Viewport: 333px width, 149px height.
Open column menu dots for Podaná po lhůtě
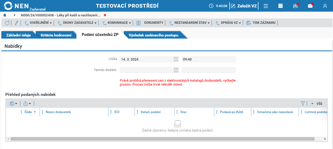[x=217, y=112]
